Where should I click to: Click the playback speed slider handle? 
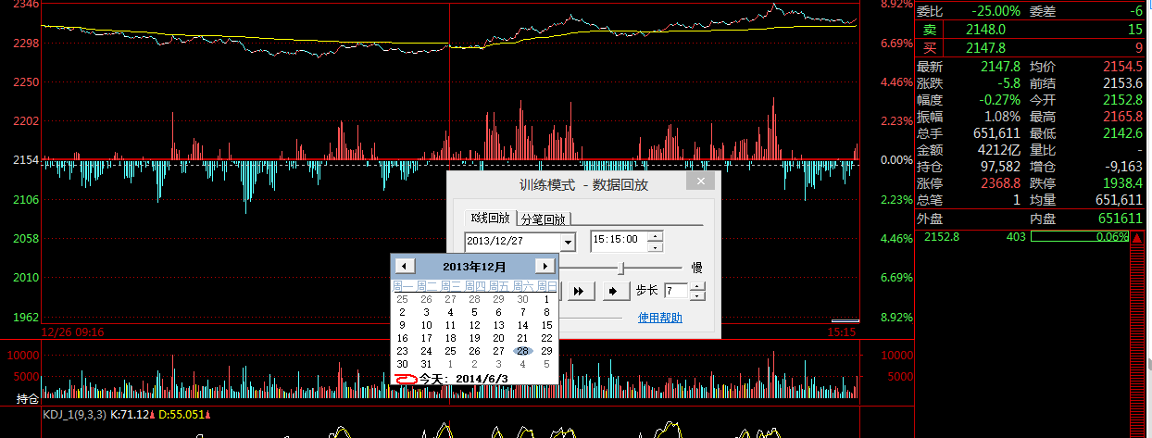click(x=622, y=268)
